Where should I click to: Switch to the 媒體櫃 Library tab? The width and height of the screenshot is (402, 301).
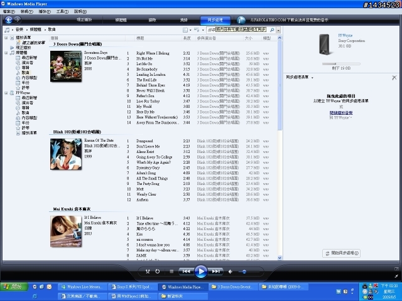point(121,19)
